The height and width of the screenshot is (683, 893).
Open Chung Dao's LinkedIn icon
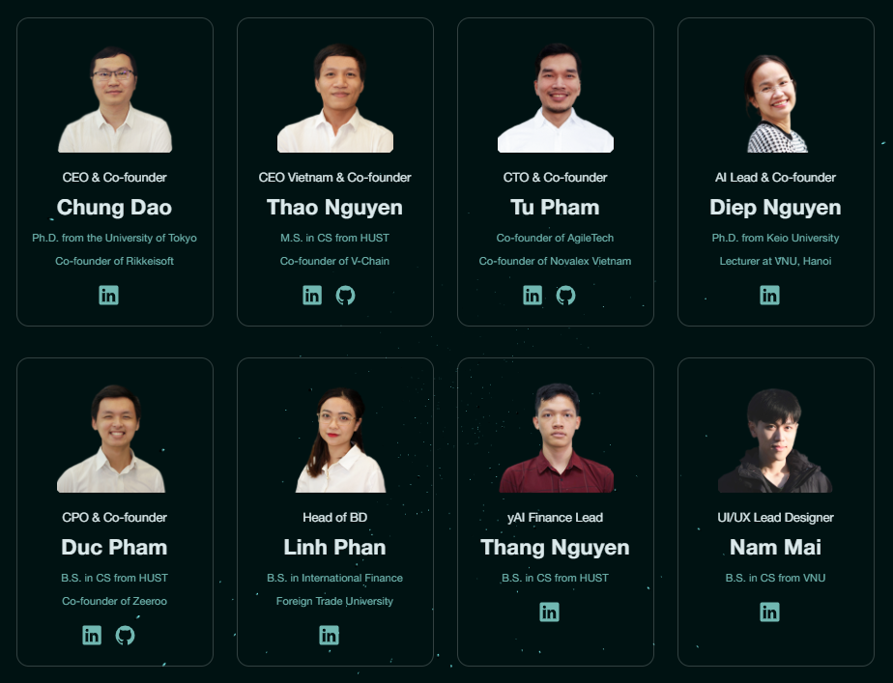click(109, 295)
